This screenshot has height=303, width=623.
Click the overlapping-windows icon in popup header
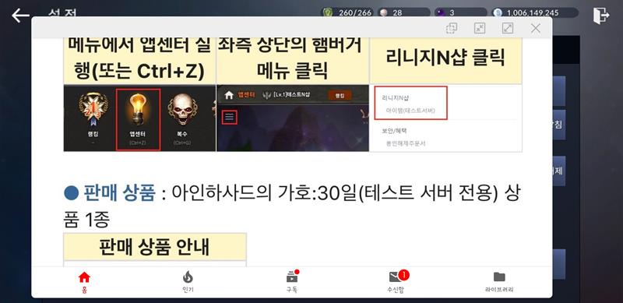(452, 28)
